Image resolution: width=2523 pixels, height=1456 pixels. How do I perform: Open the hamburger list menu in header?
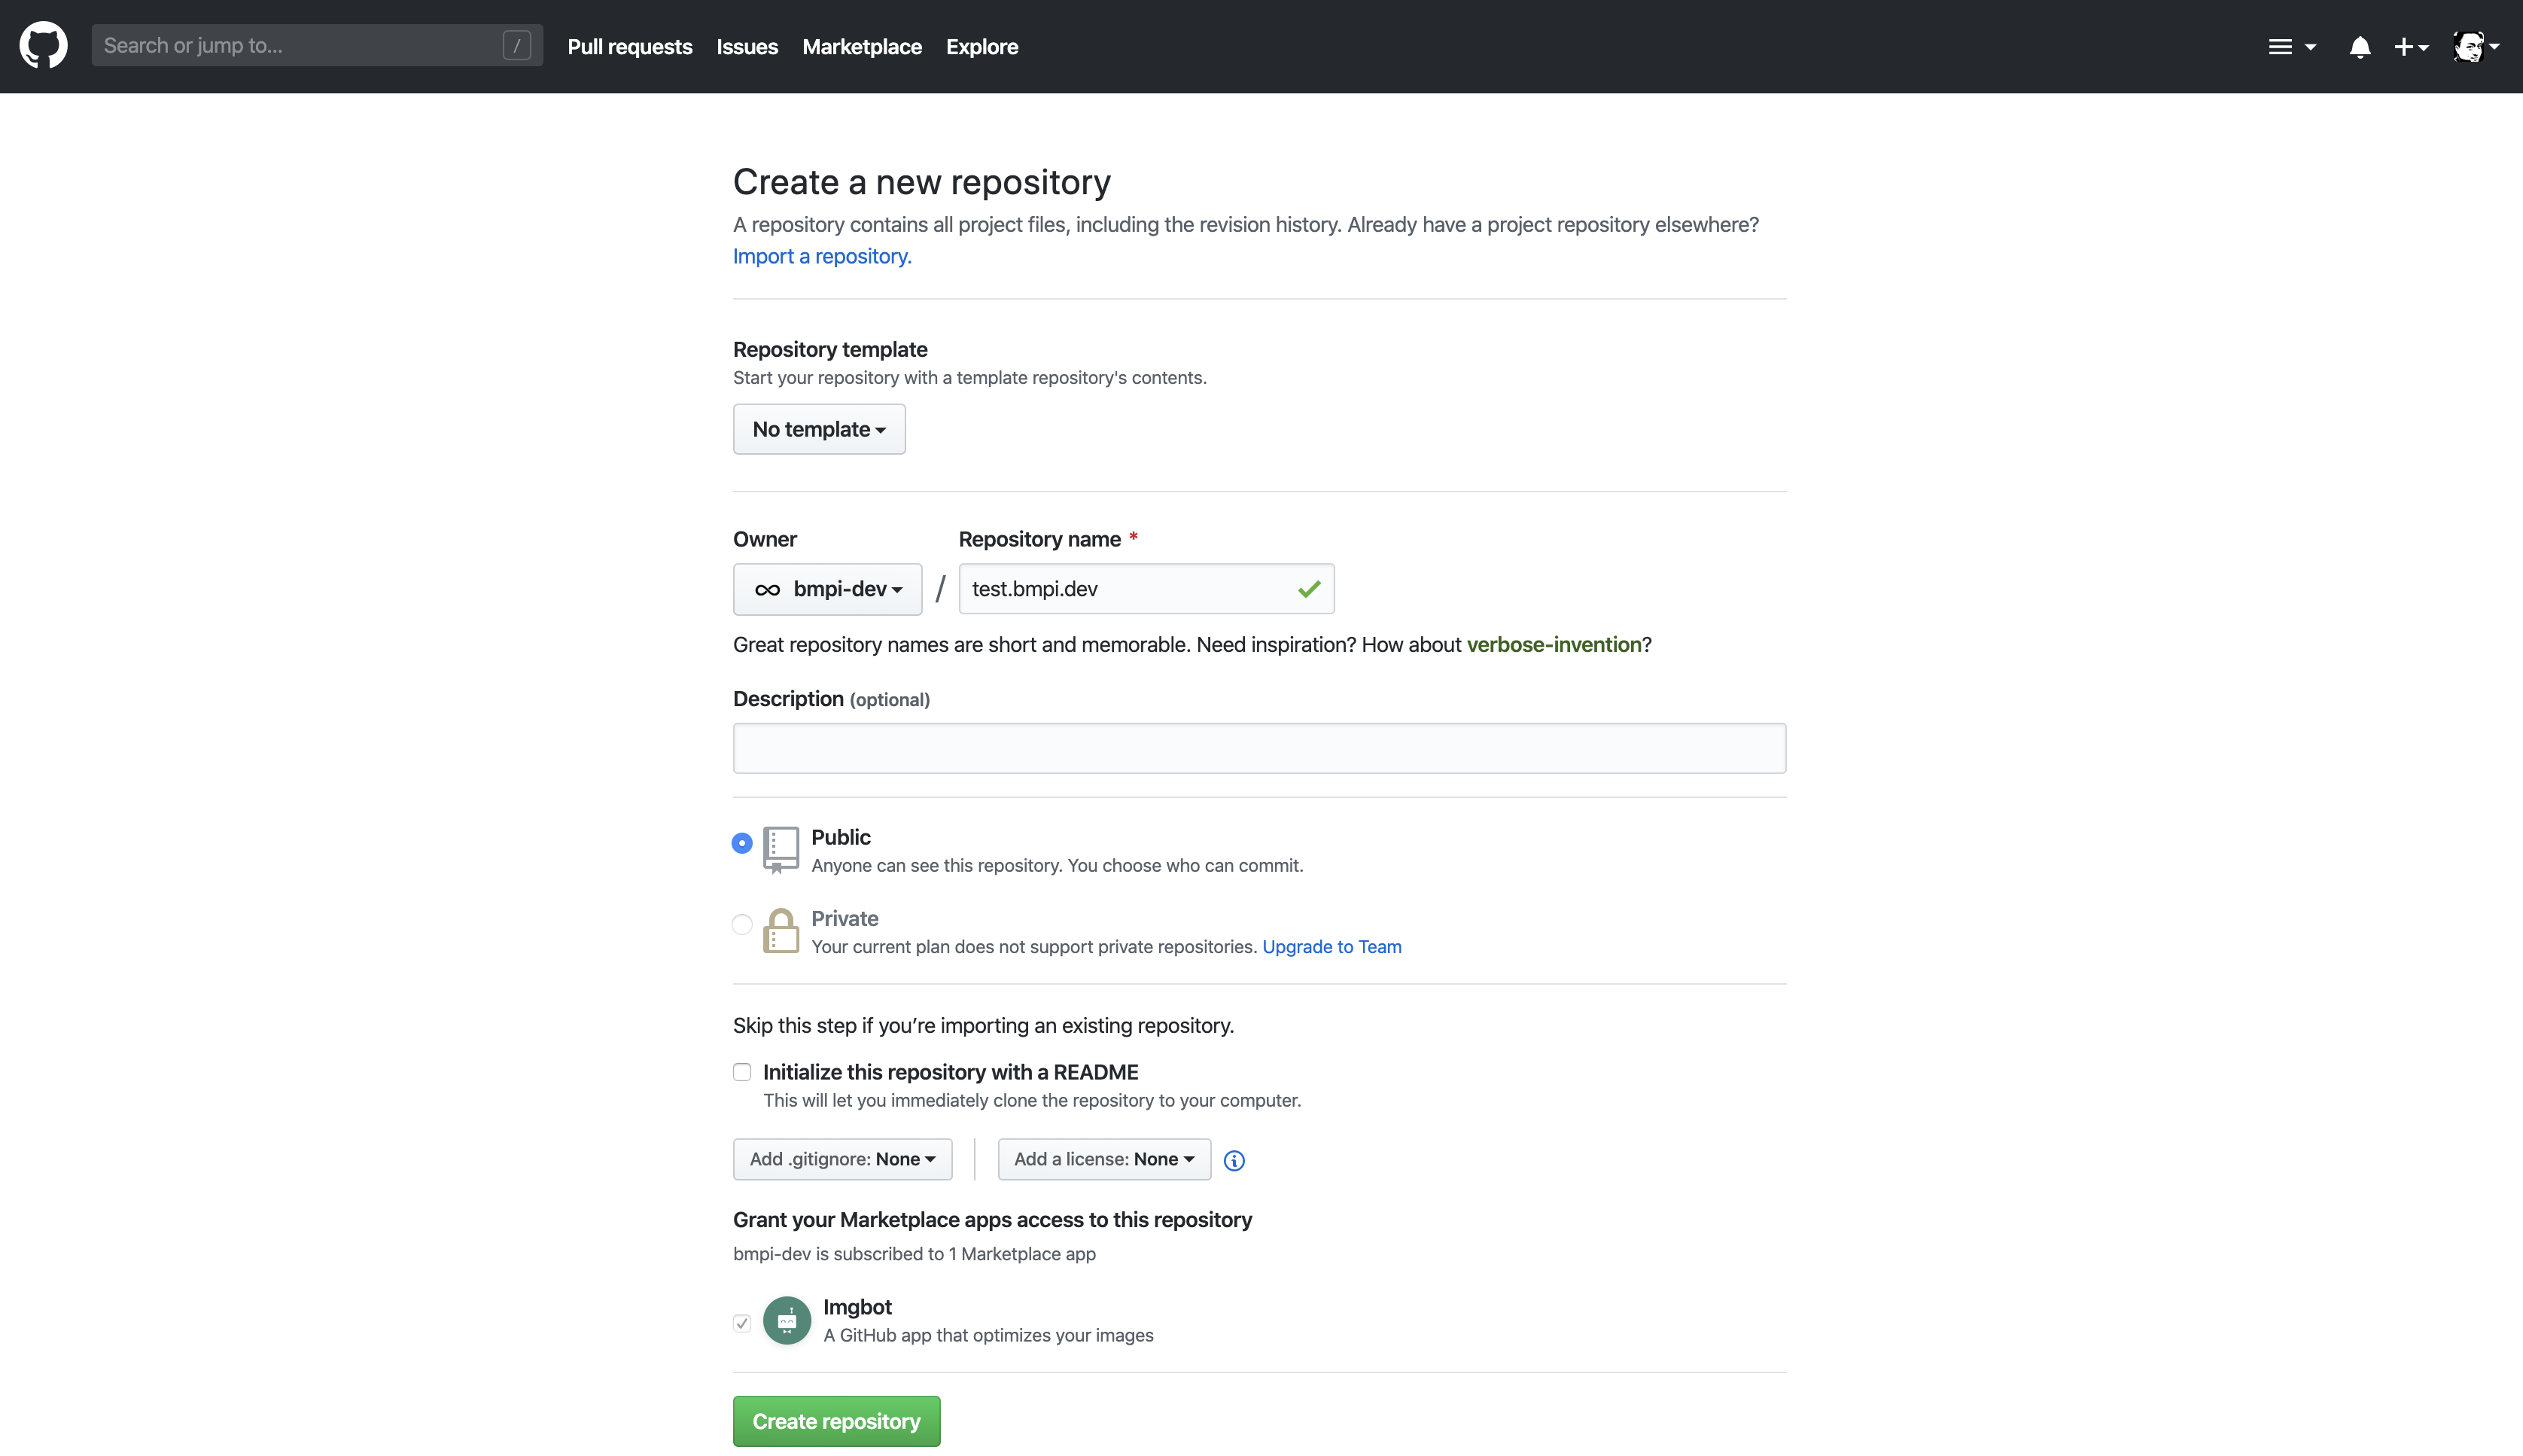click(x=2290, y=47)
